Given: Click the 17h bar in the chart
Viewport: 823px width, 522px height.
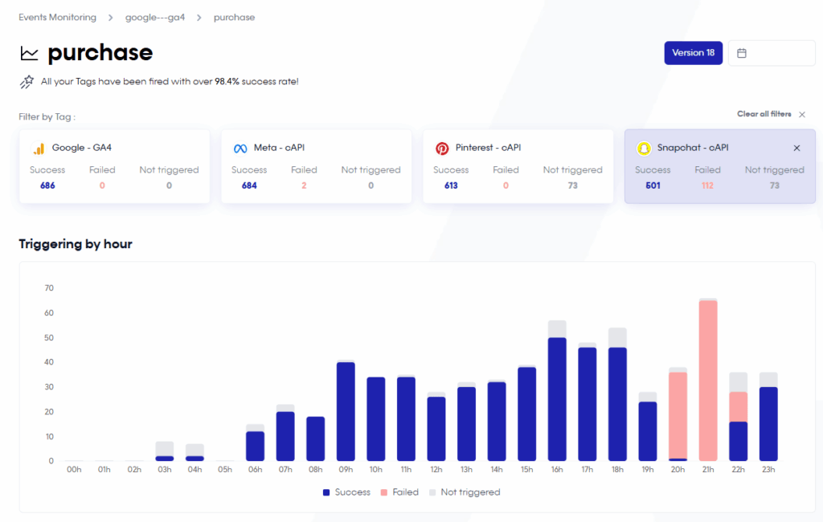Looking at the screenshot, I should (588, 402).
